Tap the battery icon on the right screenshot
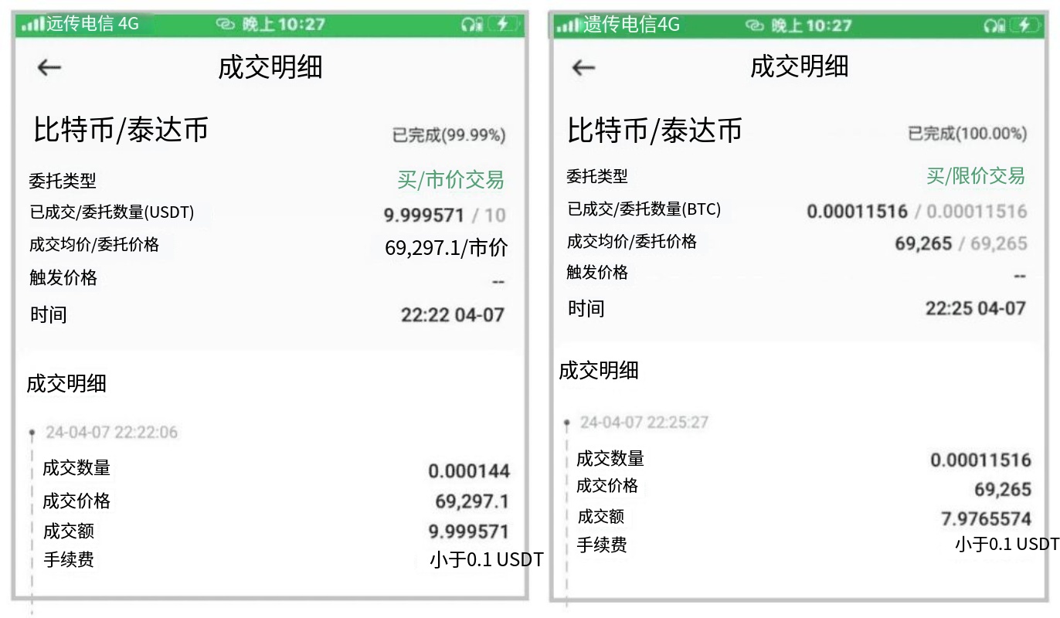Screen dimensions: 1060x618 (x=1024, y=24)
